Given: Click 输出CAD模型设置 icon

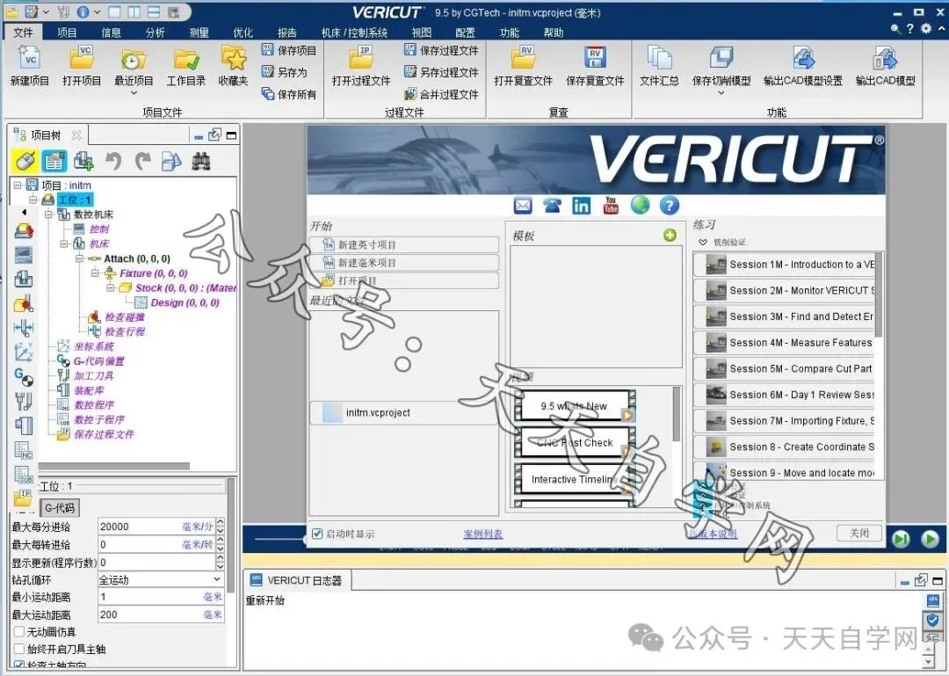Looking at the screenshot, I should 803,58.
